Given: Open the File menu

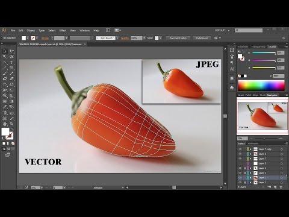Looking at the screenshot, I should pos(13,30).
